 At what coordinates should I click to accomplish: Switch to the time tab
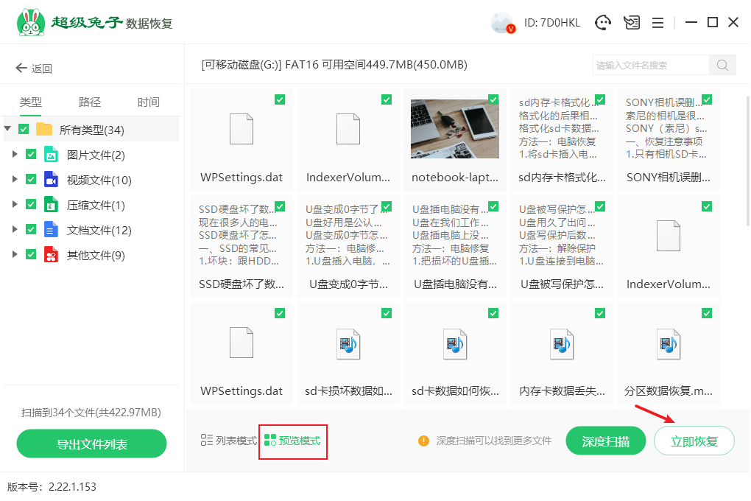(149, 102)
